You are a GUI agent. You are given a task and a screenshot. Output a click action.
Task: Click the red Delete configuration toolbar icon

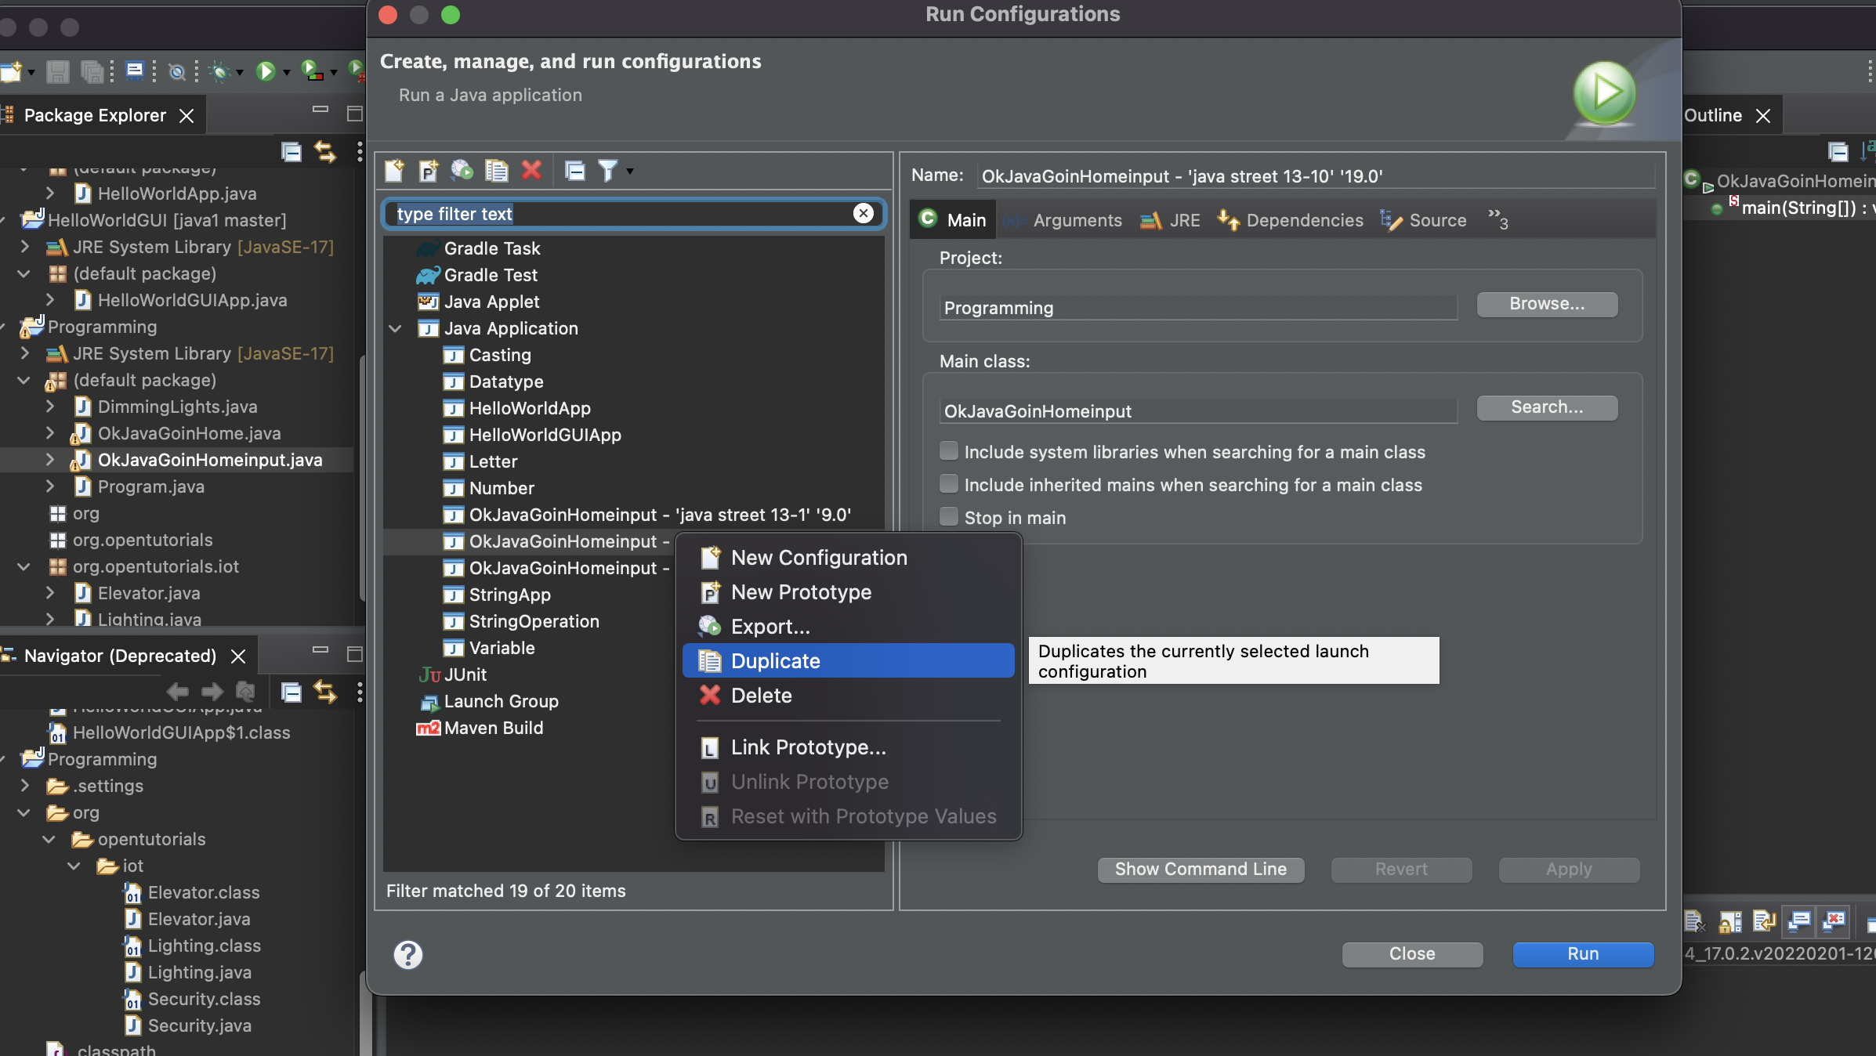pyautogui.click(x=531, y=170)
